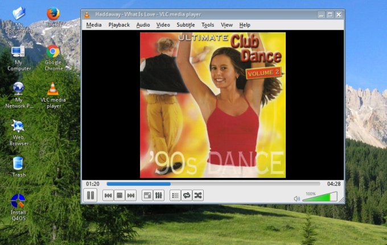Skip to next track in VLC

pyautogui.click(x=131, y=196)
